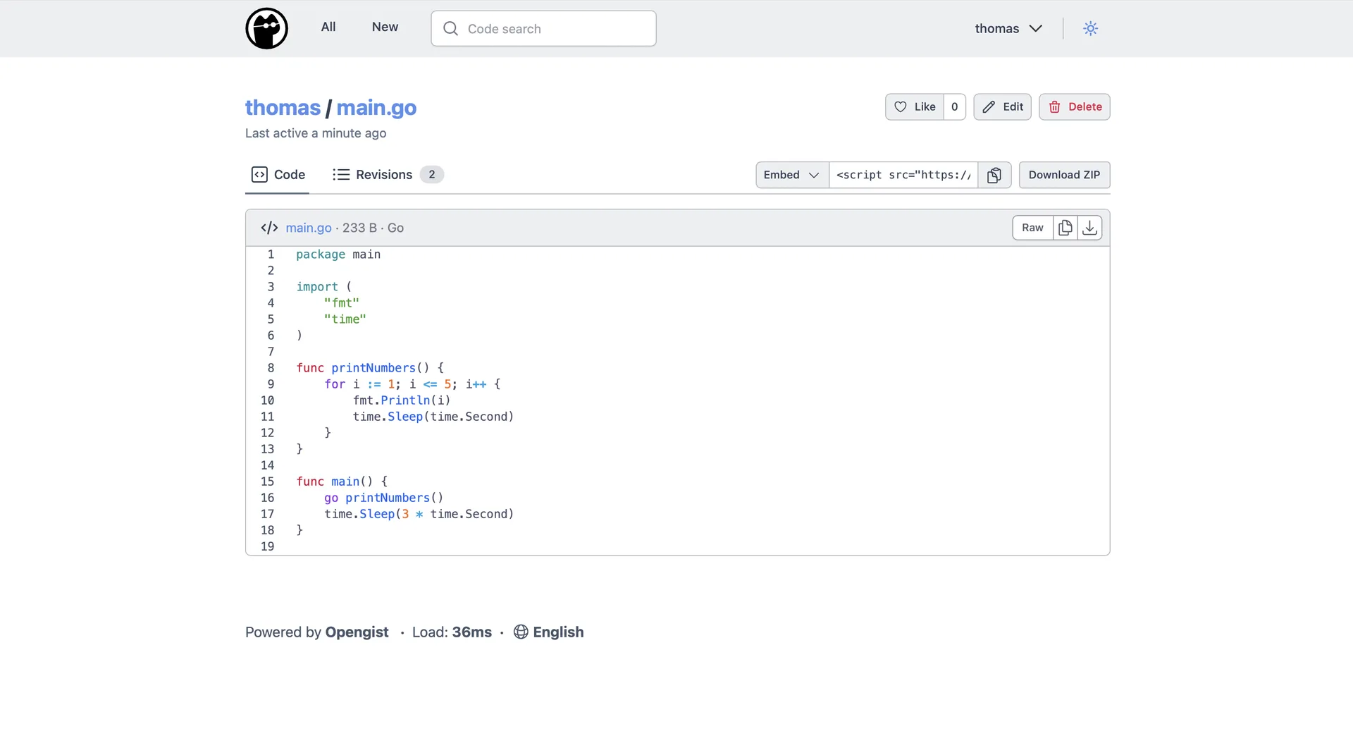The height and width of the screenshot is (748, 1353).
Task: Focus the Code search field
Action: [543, 28]
